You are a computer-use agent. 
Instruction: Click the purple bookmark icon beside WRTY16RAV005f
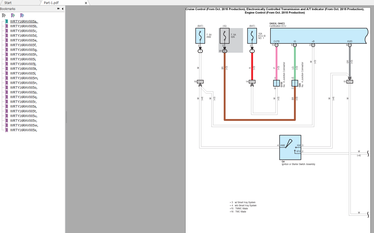pos(7,45)
